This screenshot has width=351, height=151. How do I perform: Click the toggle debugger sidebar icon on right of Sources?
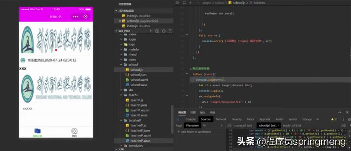tap(344, 125)
